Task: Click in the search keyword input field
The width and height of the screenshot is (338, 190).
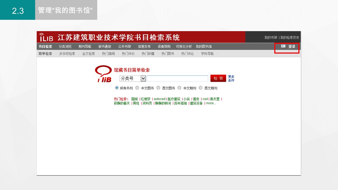Action: tap(178, 79)
